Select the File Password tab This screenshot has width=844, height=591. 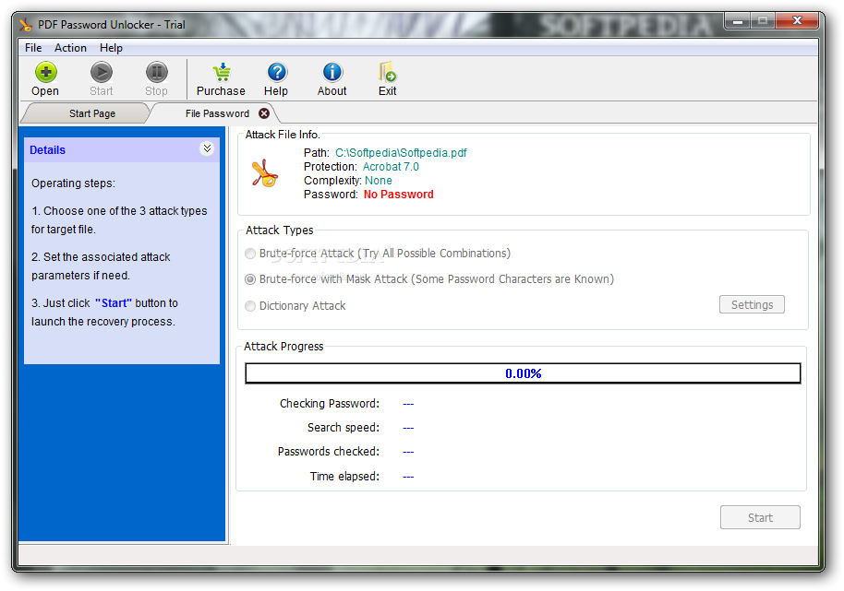[217, 113]
